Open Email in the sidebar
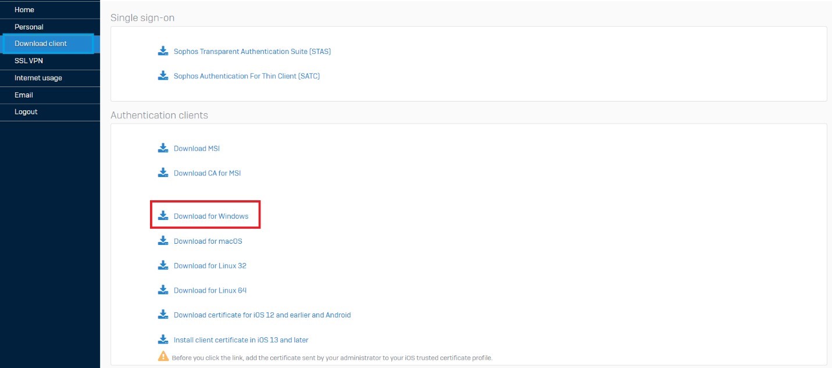Image resolution: width=832 pixels, height=368 pixels. pos(50,95)
